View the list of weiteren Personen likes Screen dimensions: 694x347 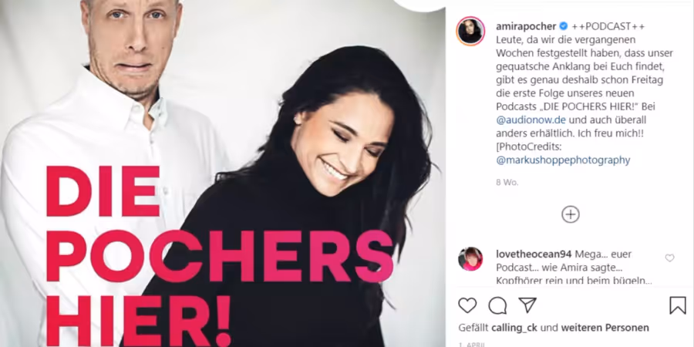click(x=605, y=328)
